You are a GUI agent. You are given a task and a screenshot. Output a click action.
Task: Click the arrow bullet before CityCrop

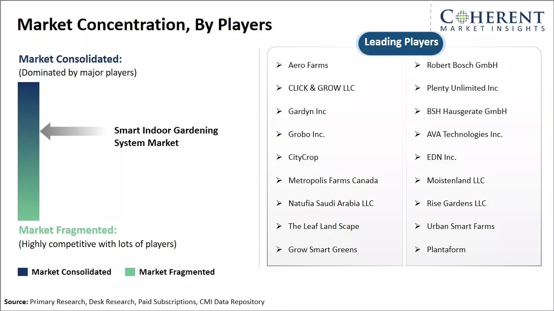coord(279,157)
